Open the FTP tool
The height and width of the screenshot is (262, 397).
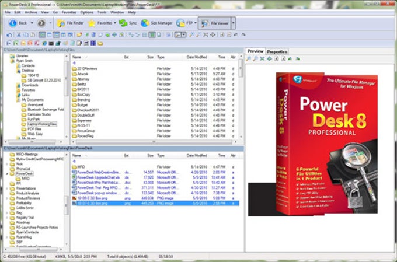(184, 23)
